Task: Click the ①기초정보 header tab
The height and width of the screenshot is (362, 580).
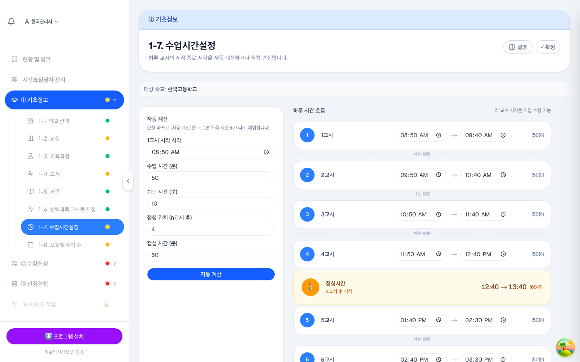Action: tap(163, 19)
